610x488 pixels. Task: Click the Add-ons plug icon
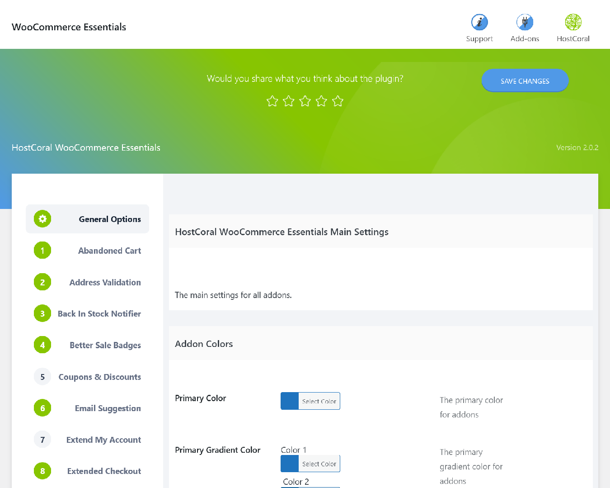(x=525, y=22)
